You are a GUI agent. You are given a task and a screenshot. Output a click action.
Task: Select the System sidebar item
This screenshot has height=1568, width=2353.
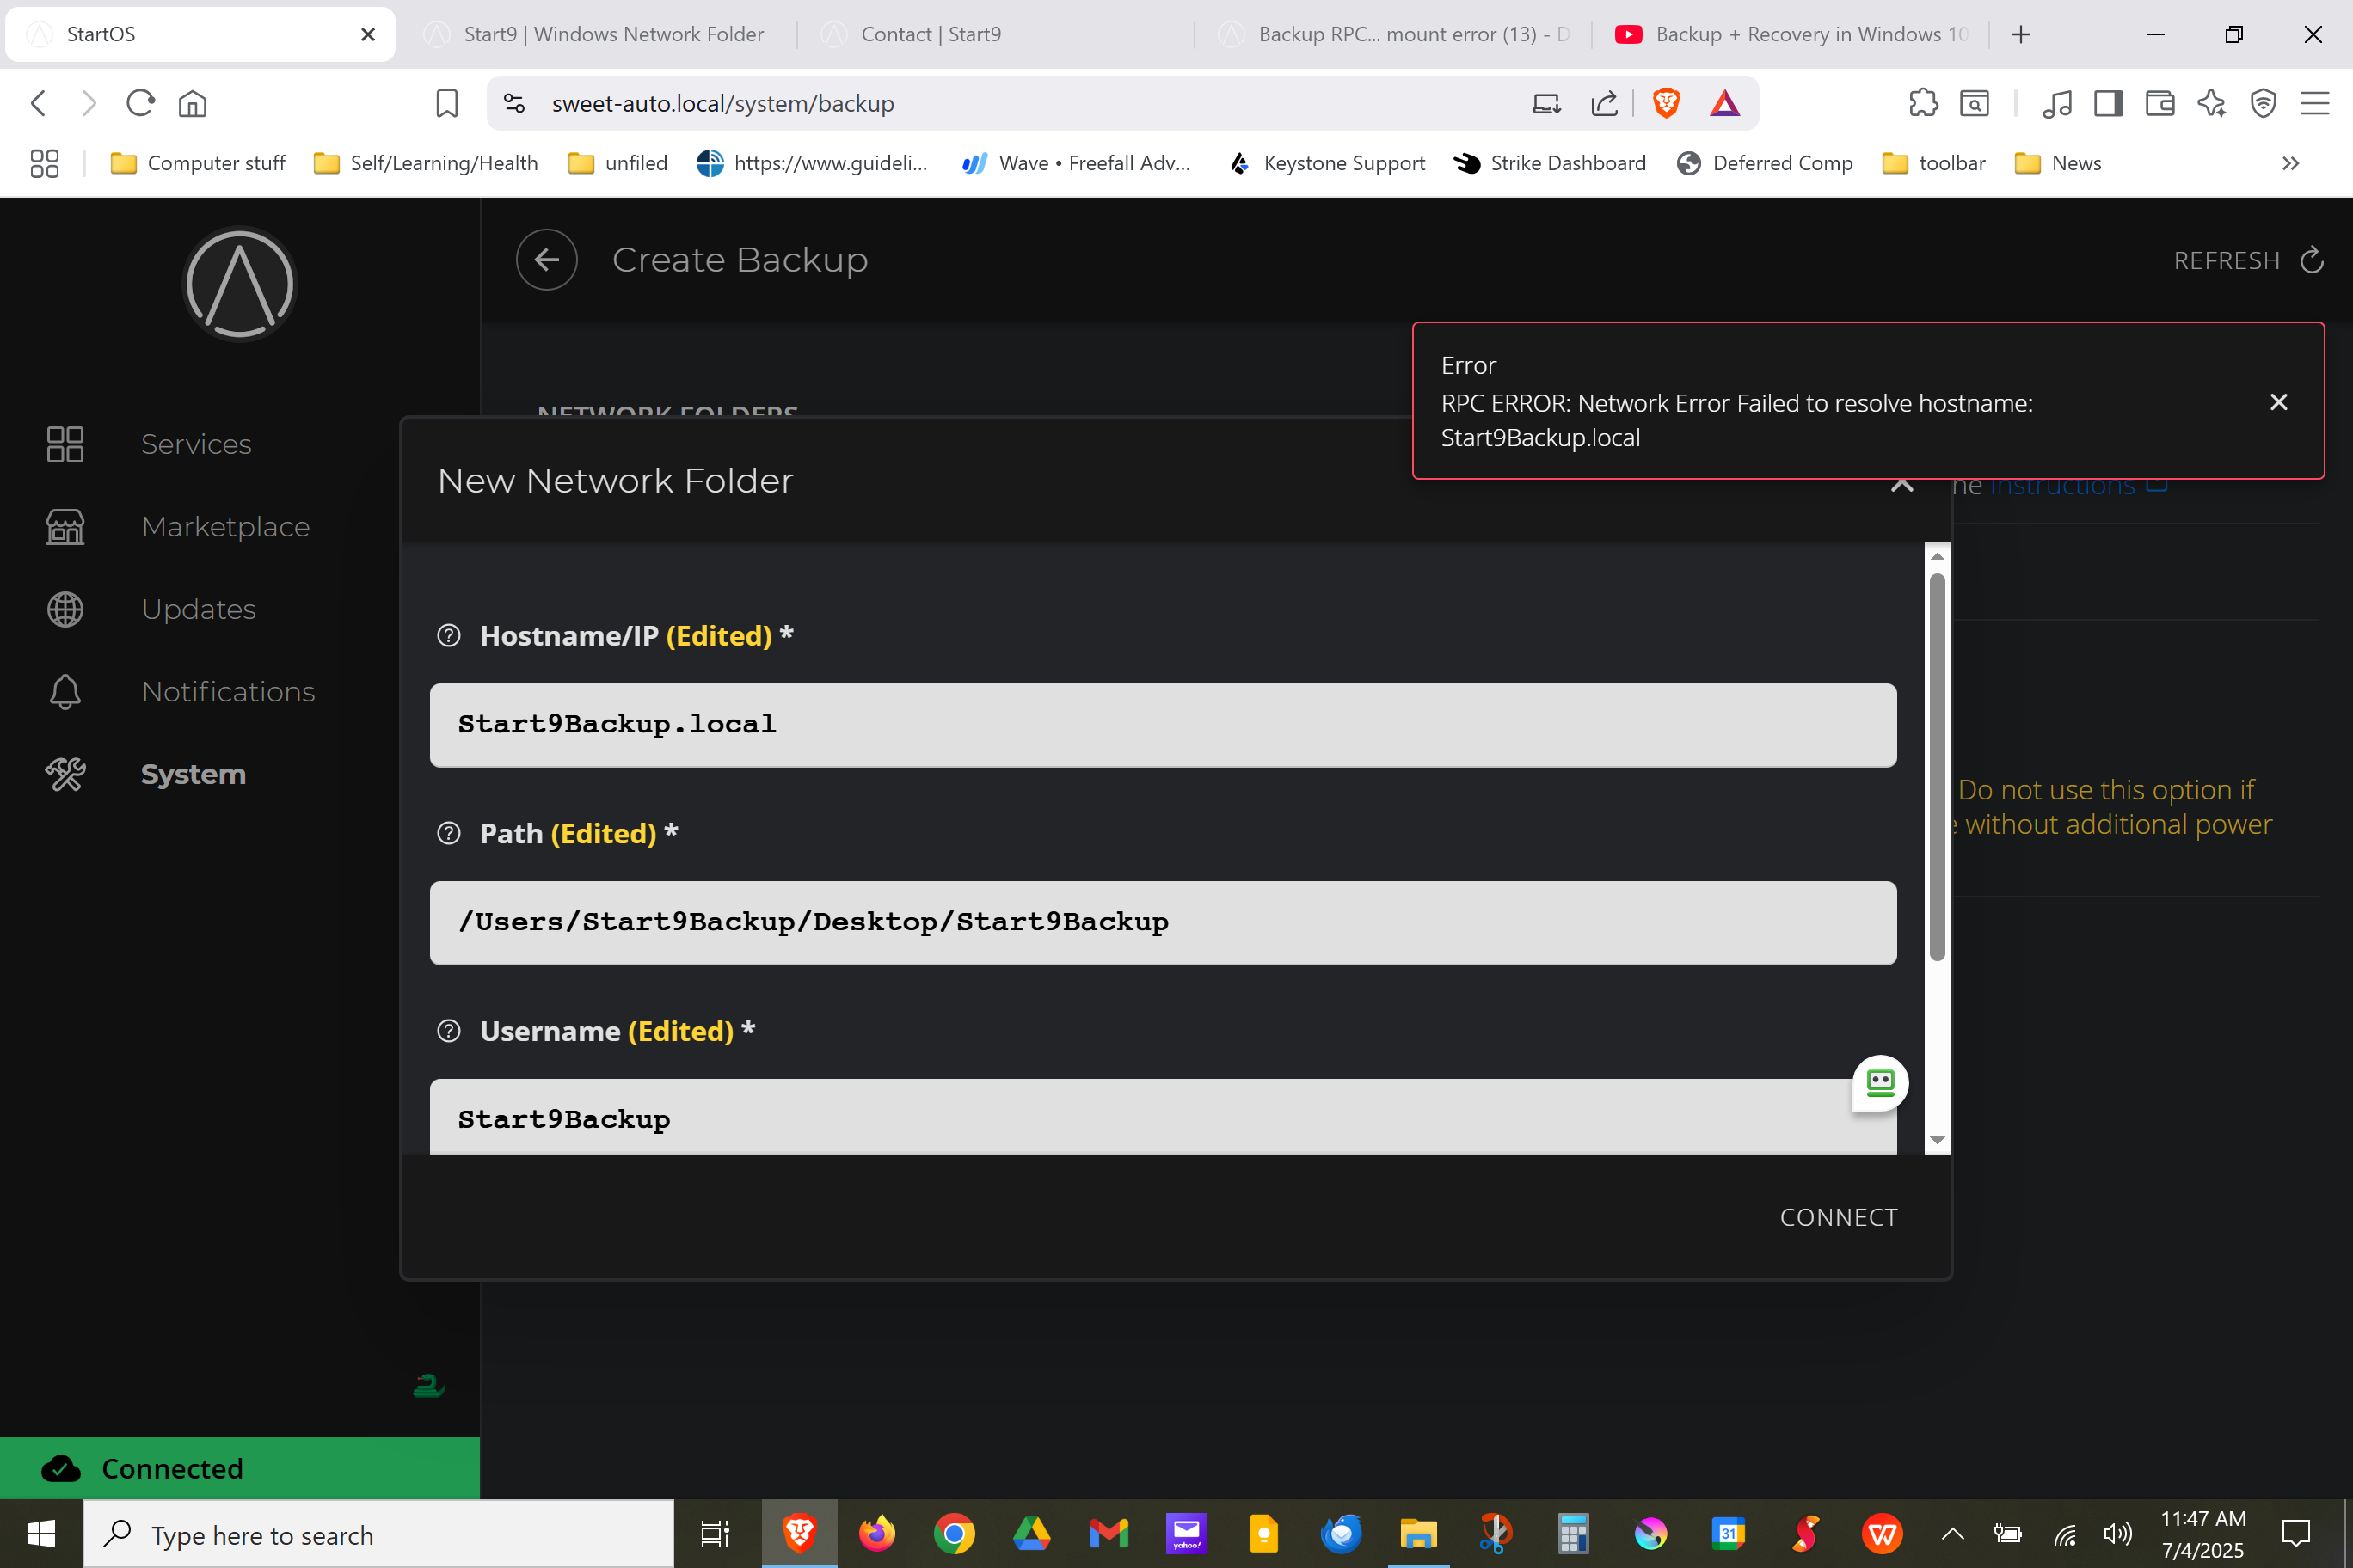(194, 774)
